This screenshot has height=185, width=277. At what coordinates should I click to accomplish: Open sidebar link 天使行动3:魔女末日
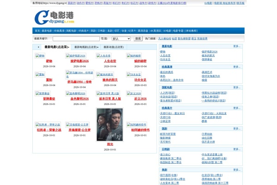tap(172, 113)
